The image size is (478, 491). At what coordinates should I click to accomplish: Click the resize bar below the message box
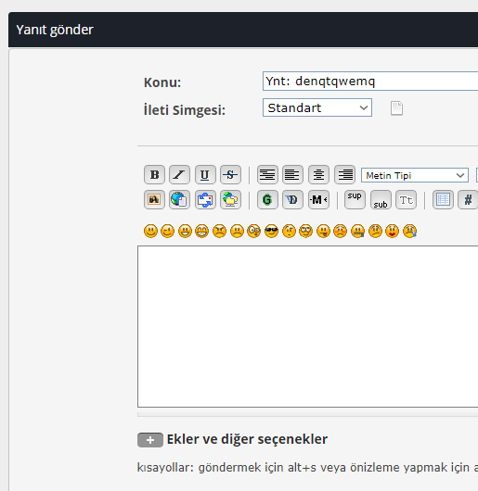point(308,415)
